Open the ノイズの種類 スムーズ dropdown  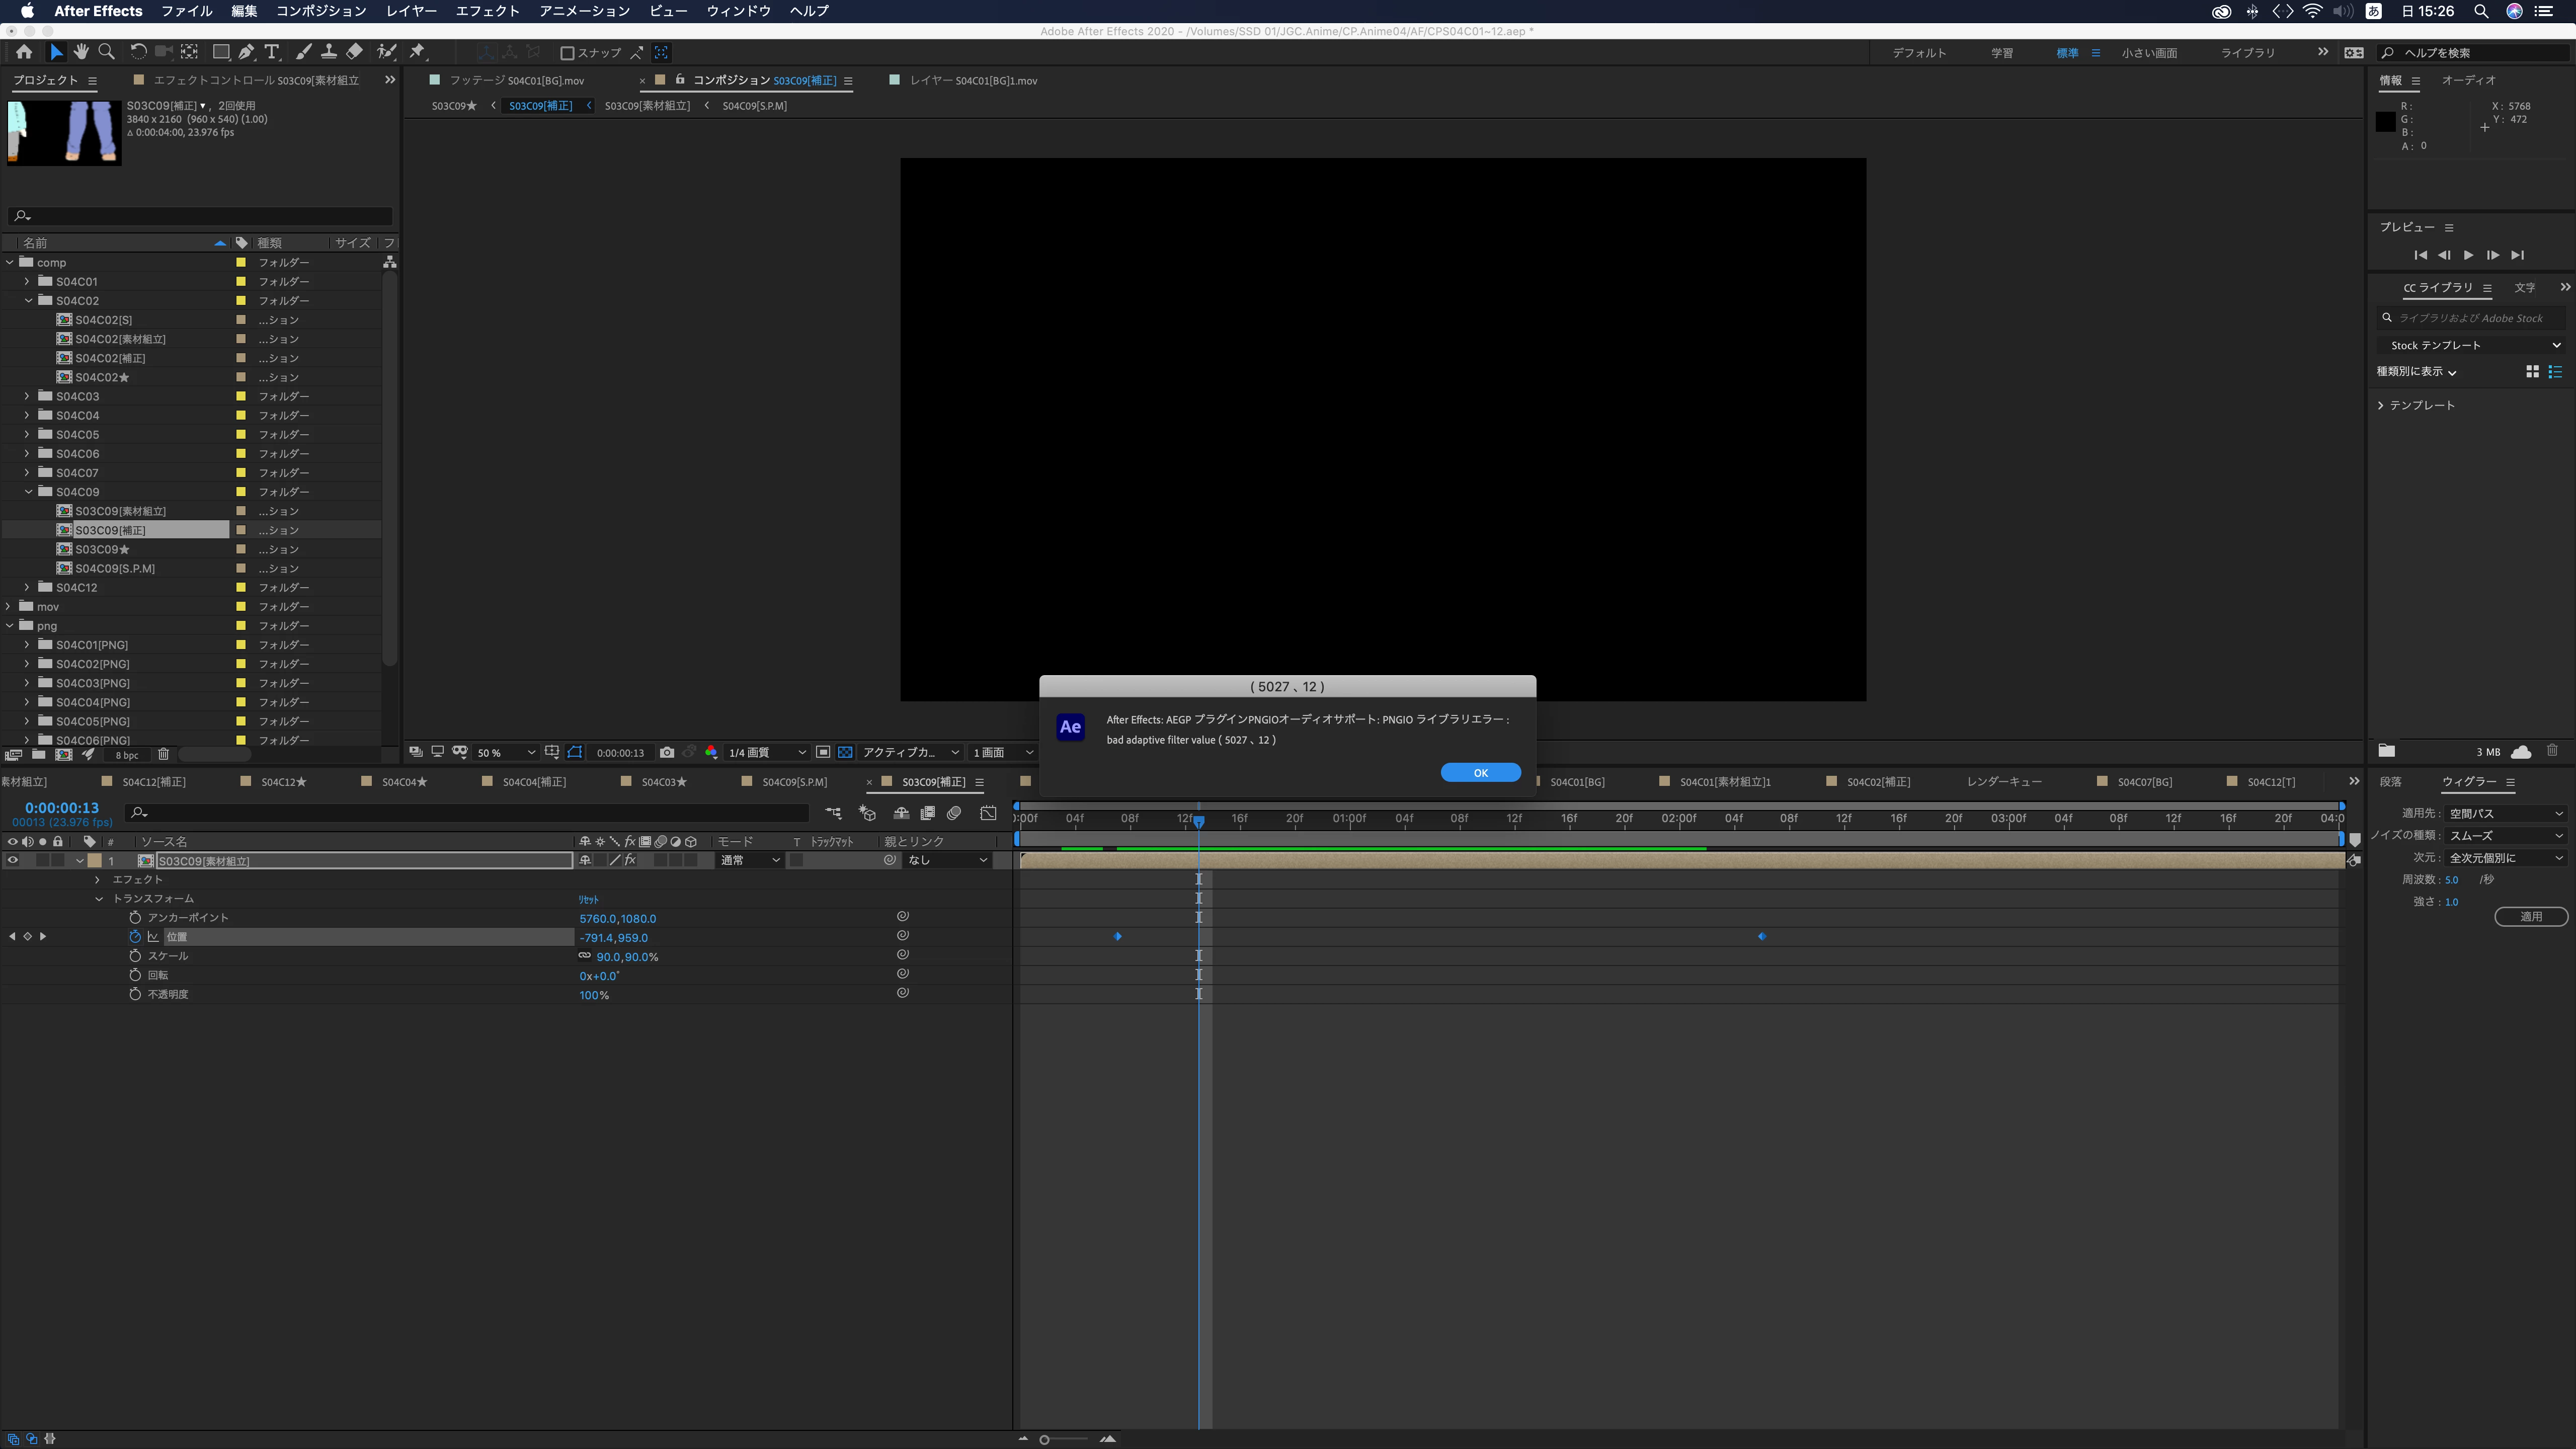point(2505,836)
